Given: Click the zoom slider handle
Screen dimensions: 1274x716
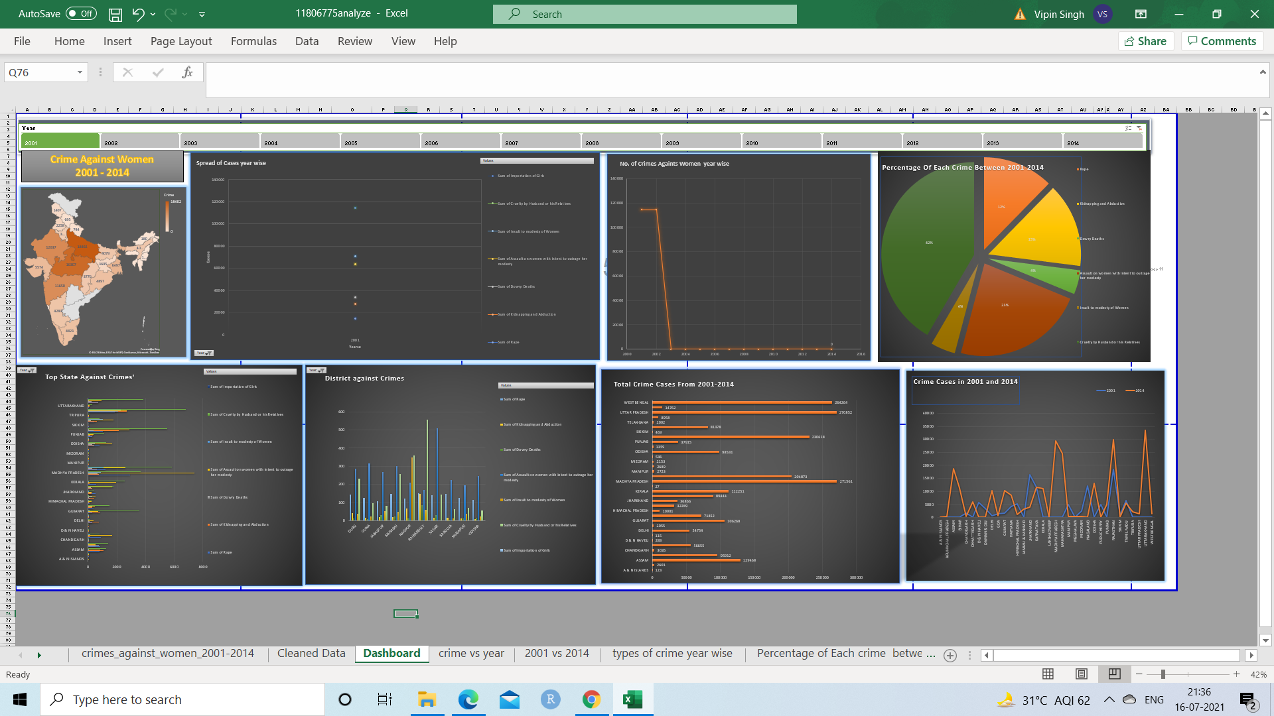Looking at the screenshot, I should [1163, 674].
